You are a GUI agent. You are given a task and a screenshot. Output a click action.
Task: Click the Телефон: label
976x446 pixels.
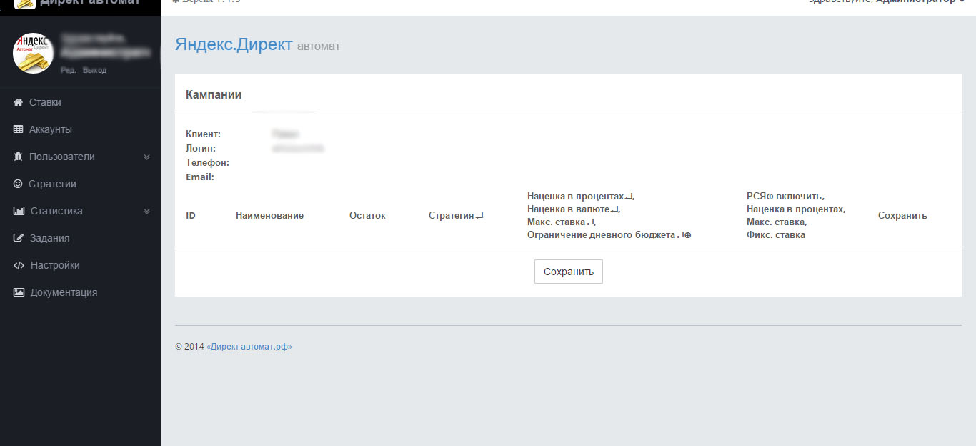[x=207, y=162]
